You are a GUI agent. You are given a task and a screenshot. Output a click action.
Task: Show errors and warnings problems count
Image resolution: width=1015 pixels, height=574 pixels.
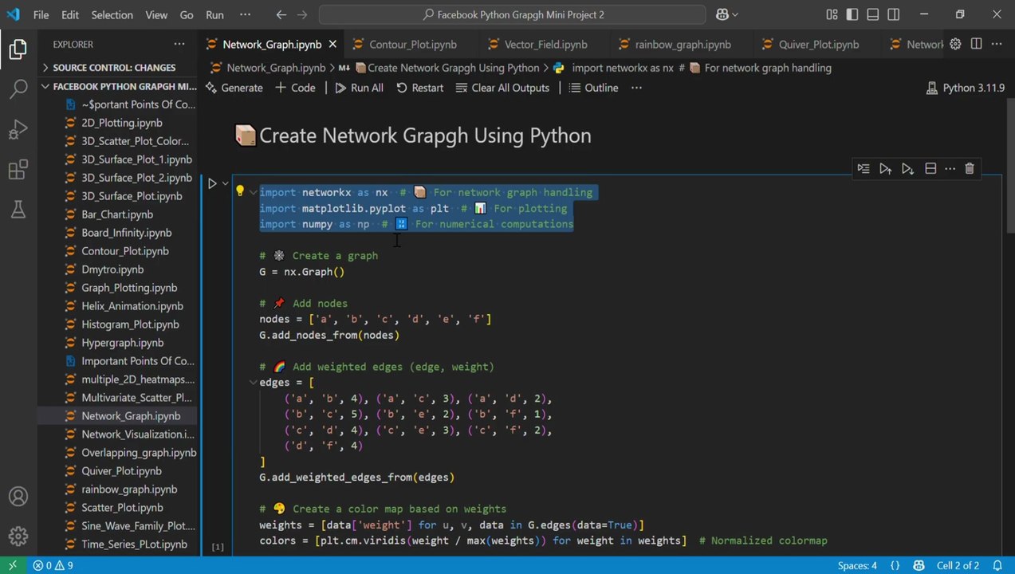pyautogui.click(x=53, y=565)
